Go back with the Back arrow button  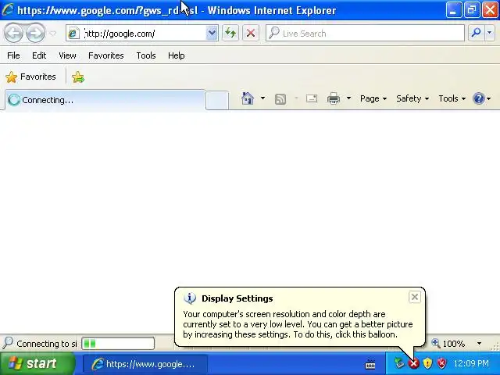pos(13,33)
